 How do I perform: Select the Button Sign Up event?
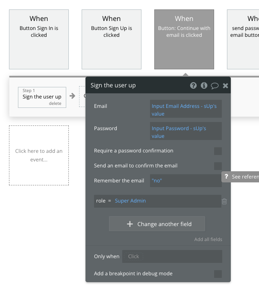112,39
